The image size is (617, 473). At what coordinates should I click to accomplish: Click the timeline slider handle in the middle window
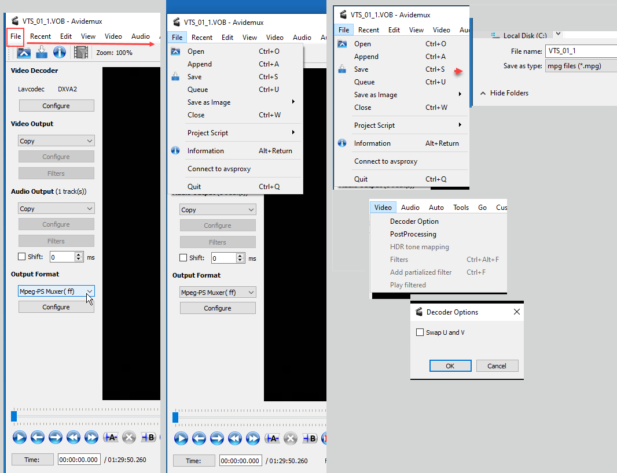(175, 417)
